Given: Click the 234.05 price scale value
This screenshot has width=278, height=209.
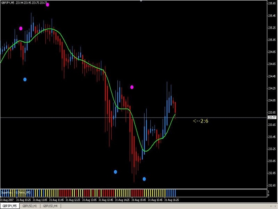Looking at the screenshot, I should coord(272,101).
